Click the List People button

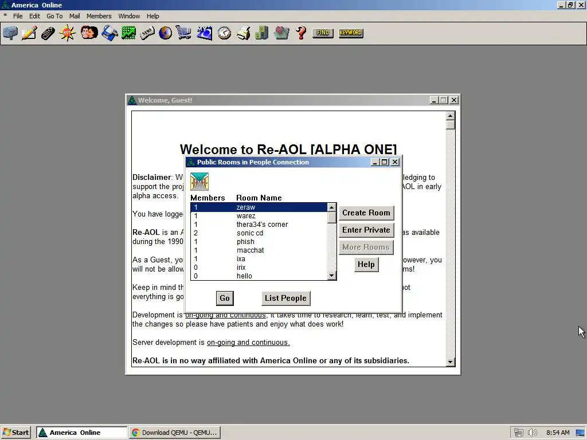pos(285,298)
